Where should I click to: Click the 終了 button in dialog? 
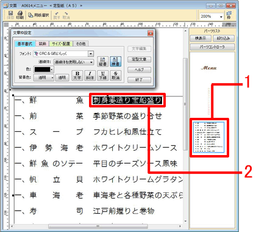[x=139, y=80]
